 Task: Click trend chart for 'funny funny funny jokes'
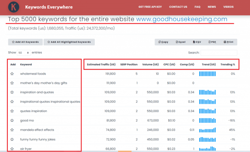tap(207, 139)
